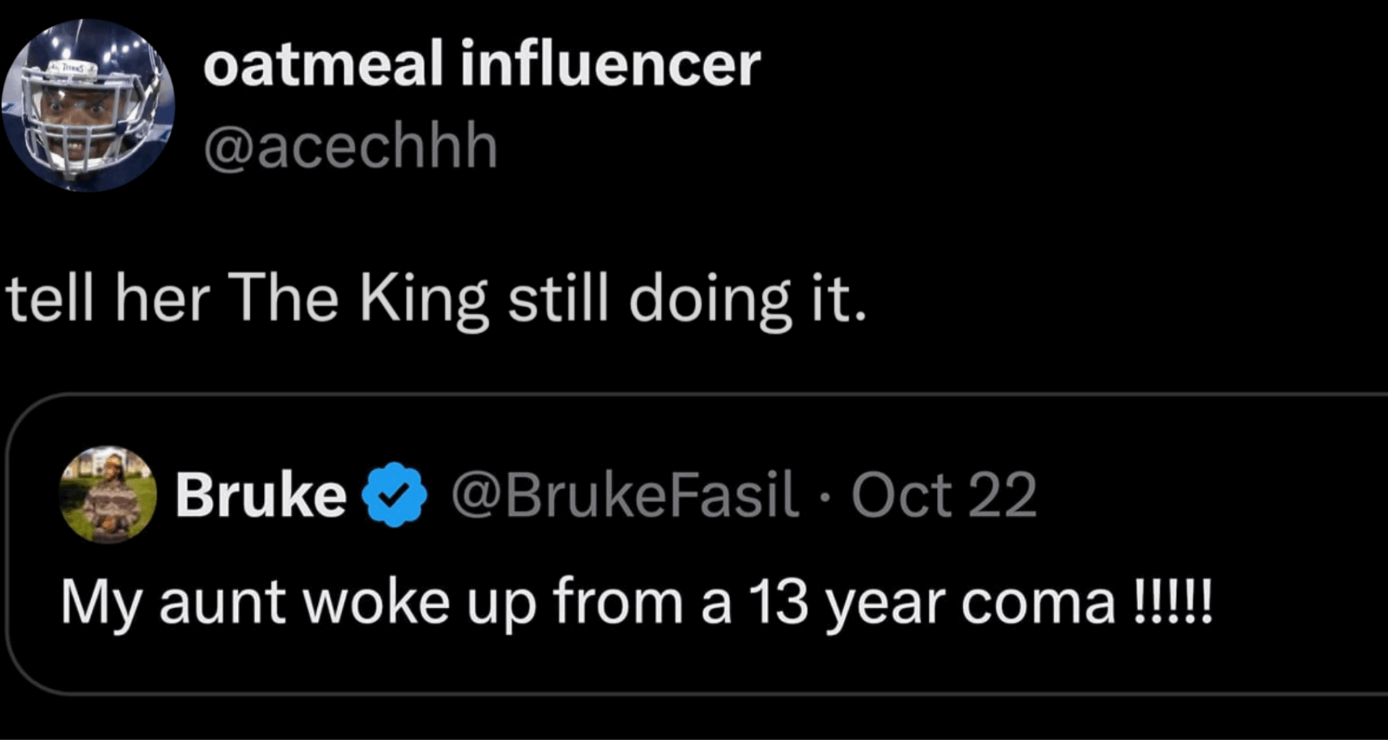Click the "Bruke" display name

point(261,496)
